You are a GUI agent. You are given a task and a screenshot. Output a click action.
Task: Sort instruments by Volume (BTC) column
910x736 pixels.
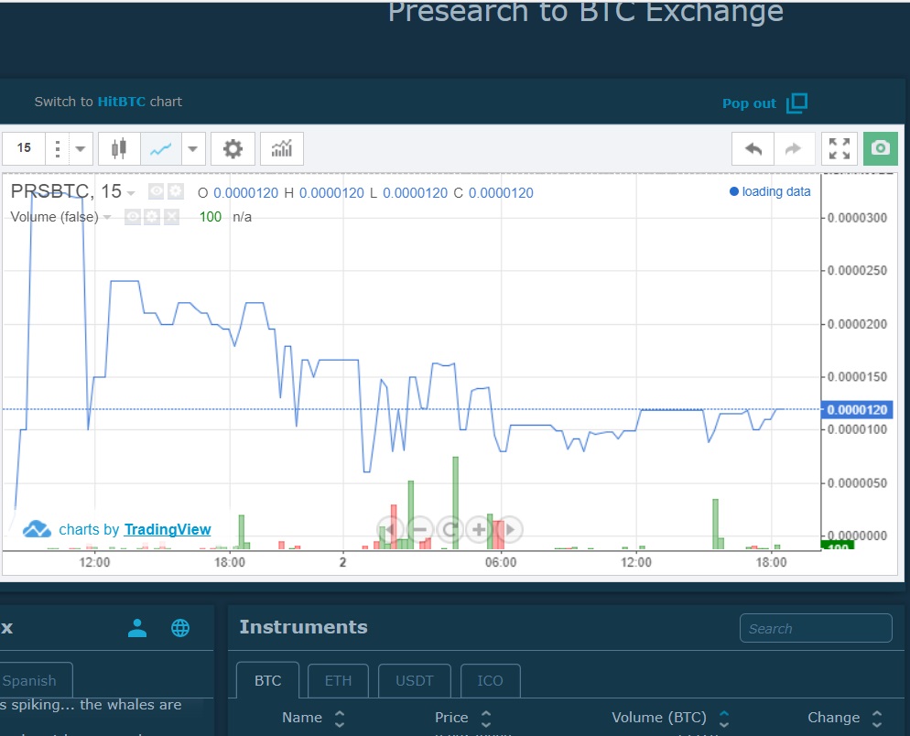click(723, 718)
